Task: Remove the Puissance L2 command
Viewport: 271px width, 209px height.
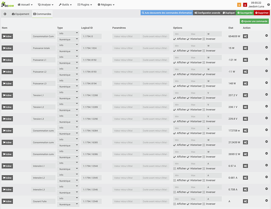Action: coord(266,71)
